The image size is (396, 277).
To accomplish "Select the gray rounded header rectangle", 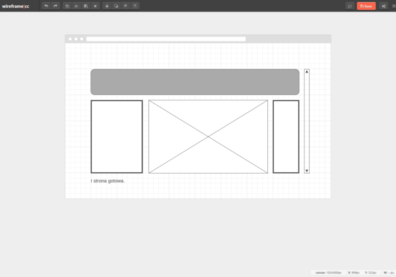I will pos(195,82).
